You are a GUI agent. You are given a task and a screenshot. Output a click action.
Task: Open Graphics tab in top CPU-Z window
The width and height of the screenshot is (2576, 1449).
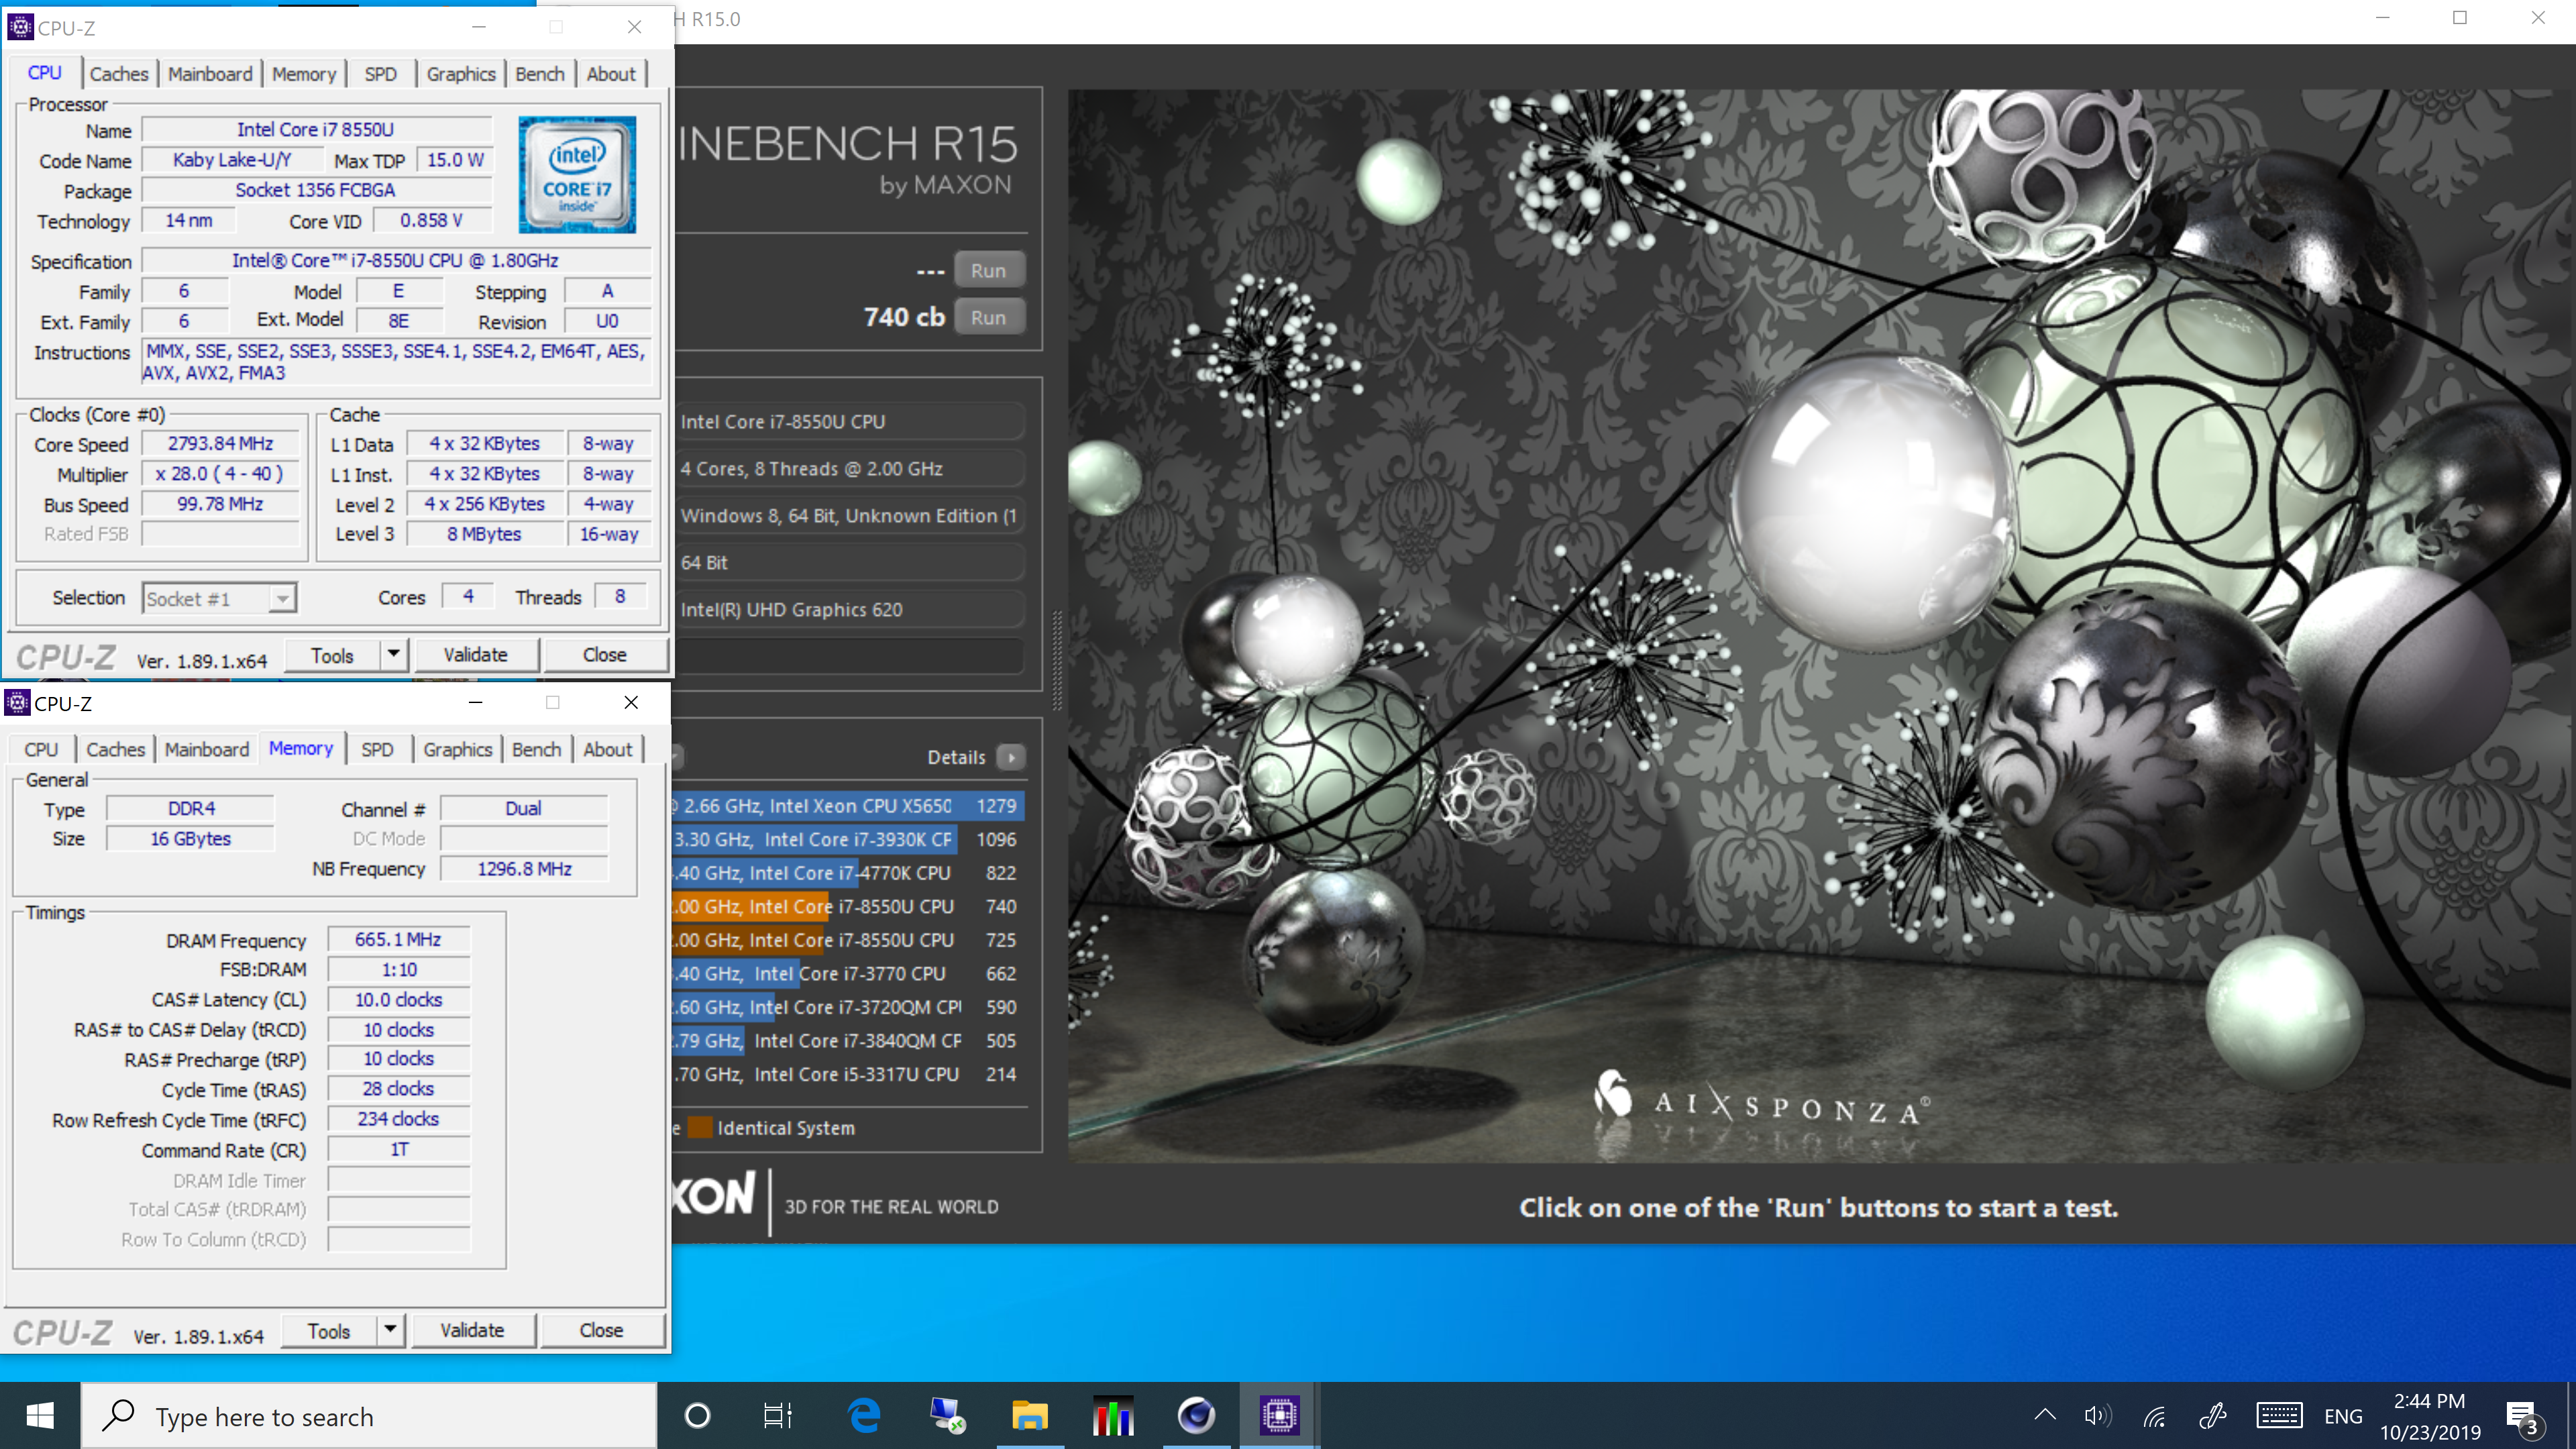(x=460, y=74)
